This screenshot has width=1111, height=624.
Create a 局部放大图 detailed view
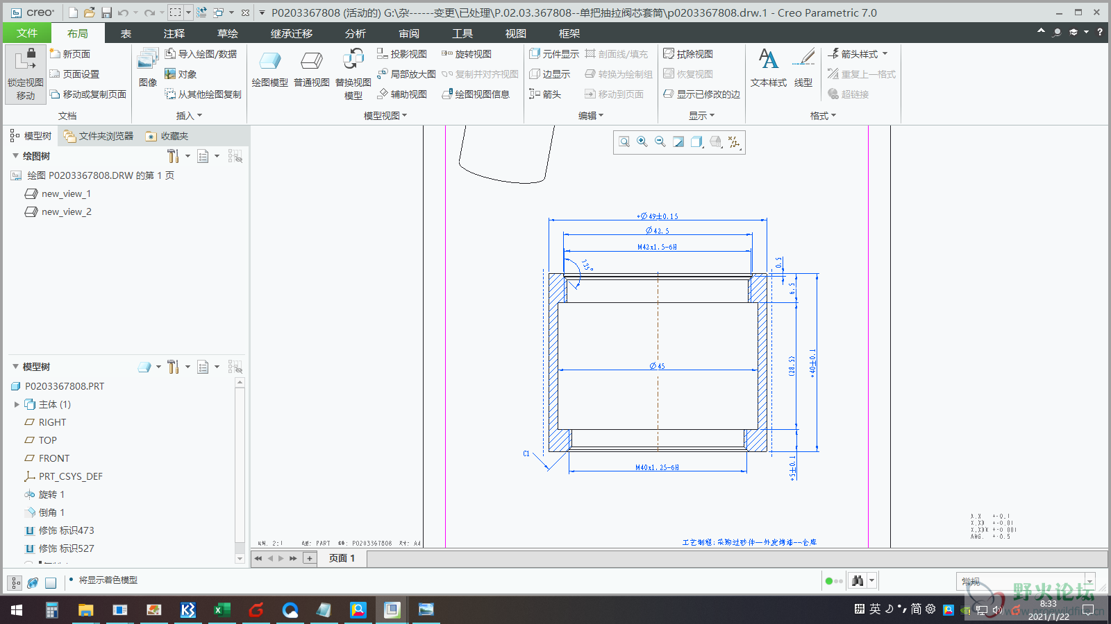[x=406, y=73]
